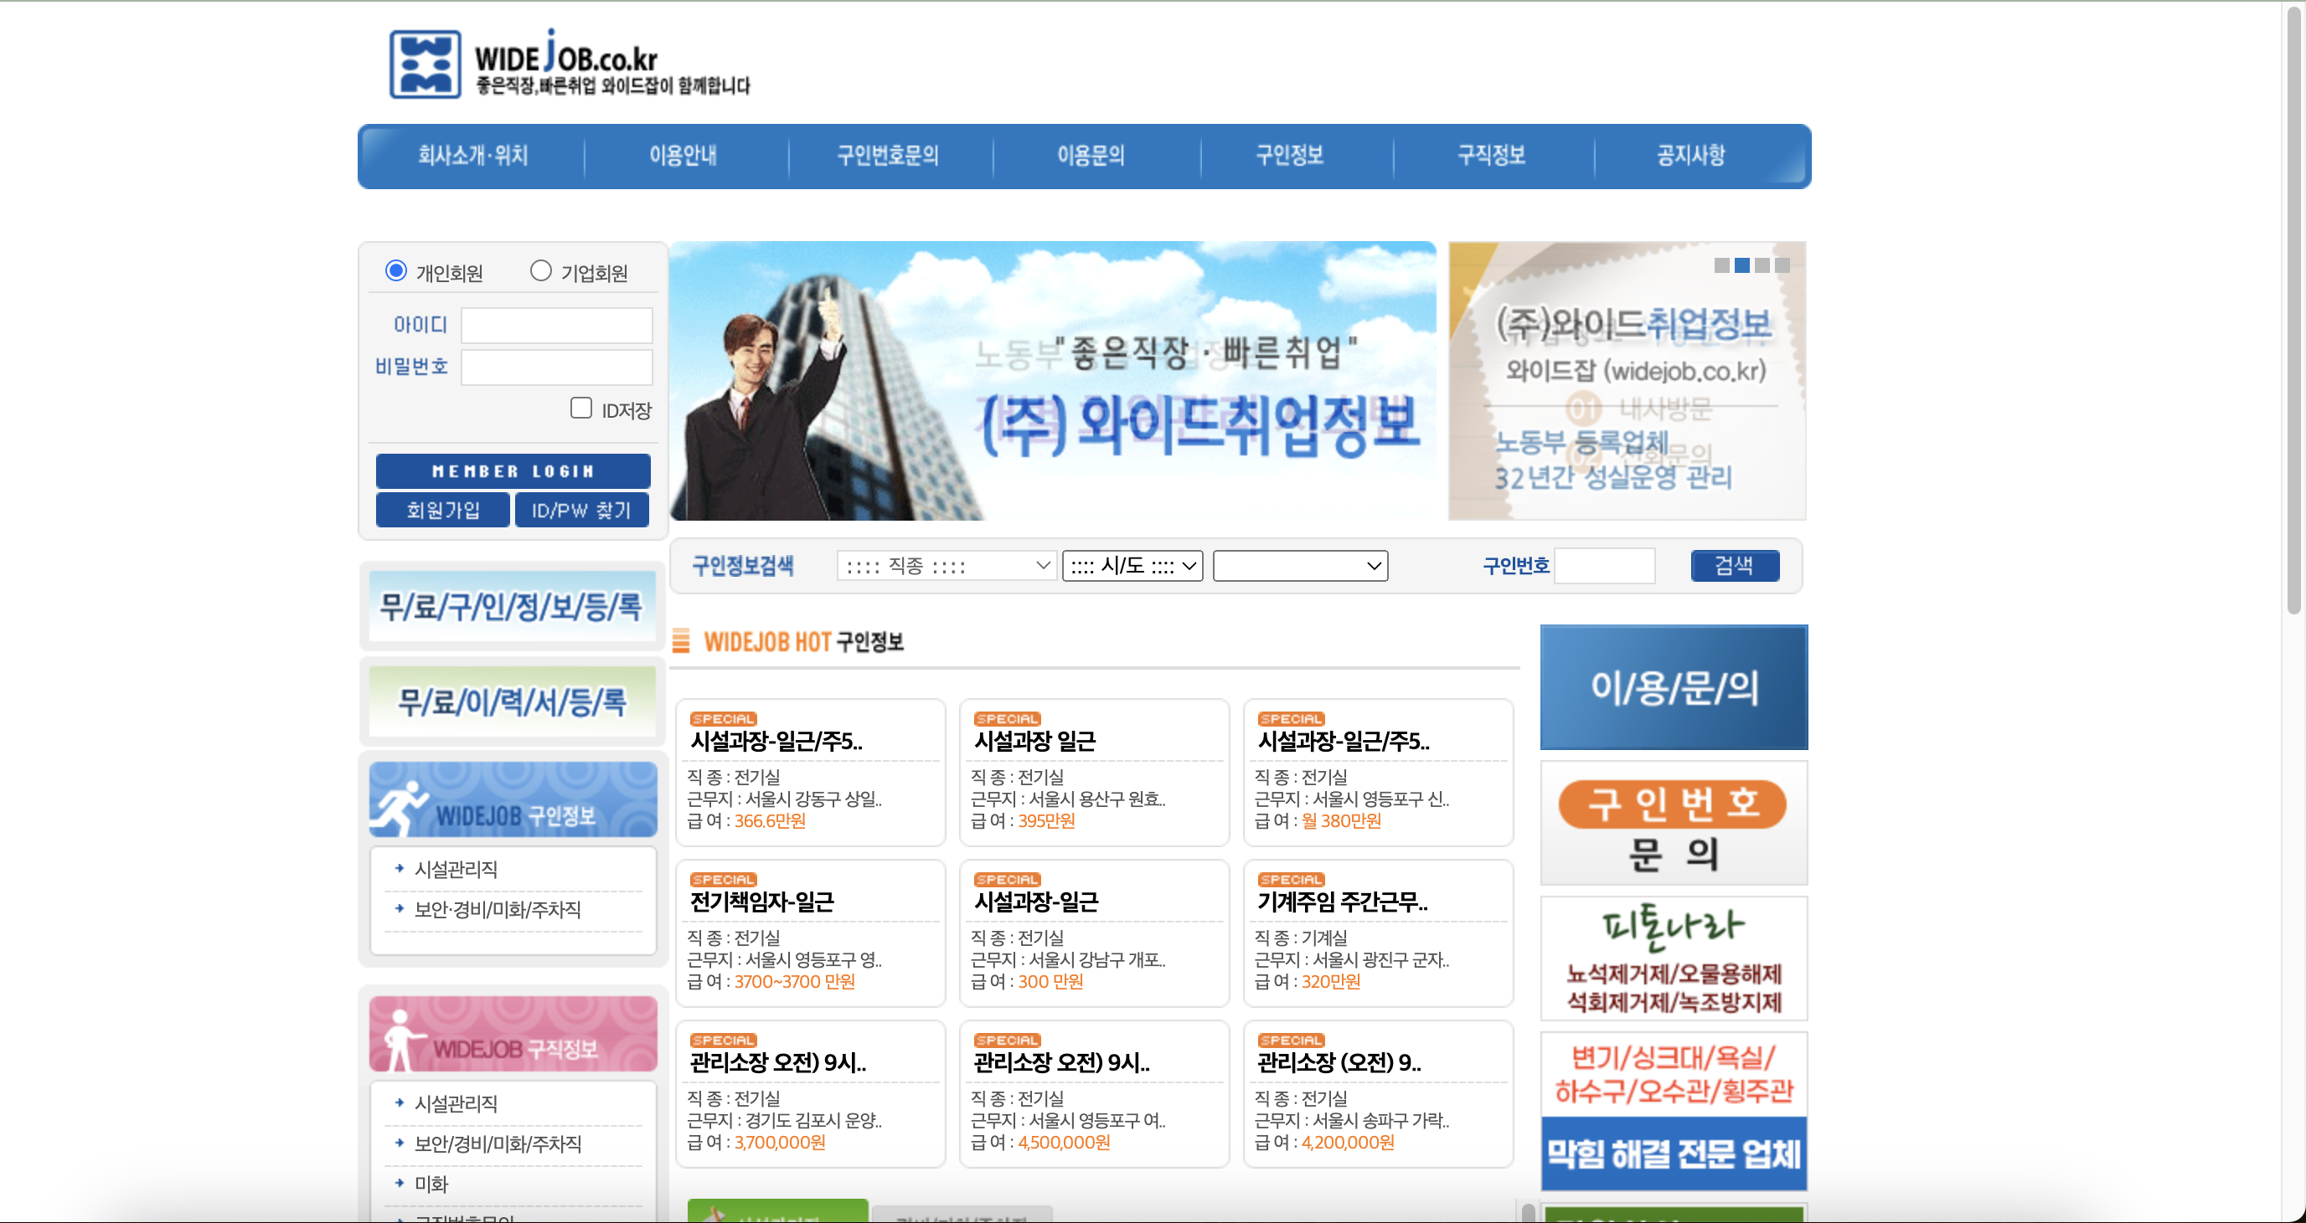Click the WIDEJOB.co.kr logo
2306x1223 pixels.
click(x=570, y=63)
